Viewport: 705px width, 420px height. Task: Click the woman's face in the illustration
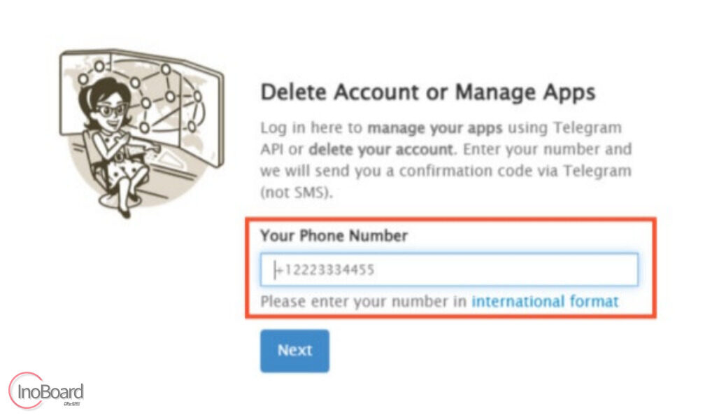click(109, 108)
